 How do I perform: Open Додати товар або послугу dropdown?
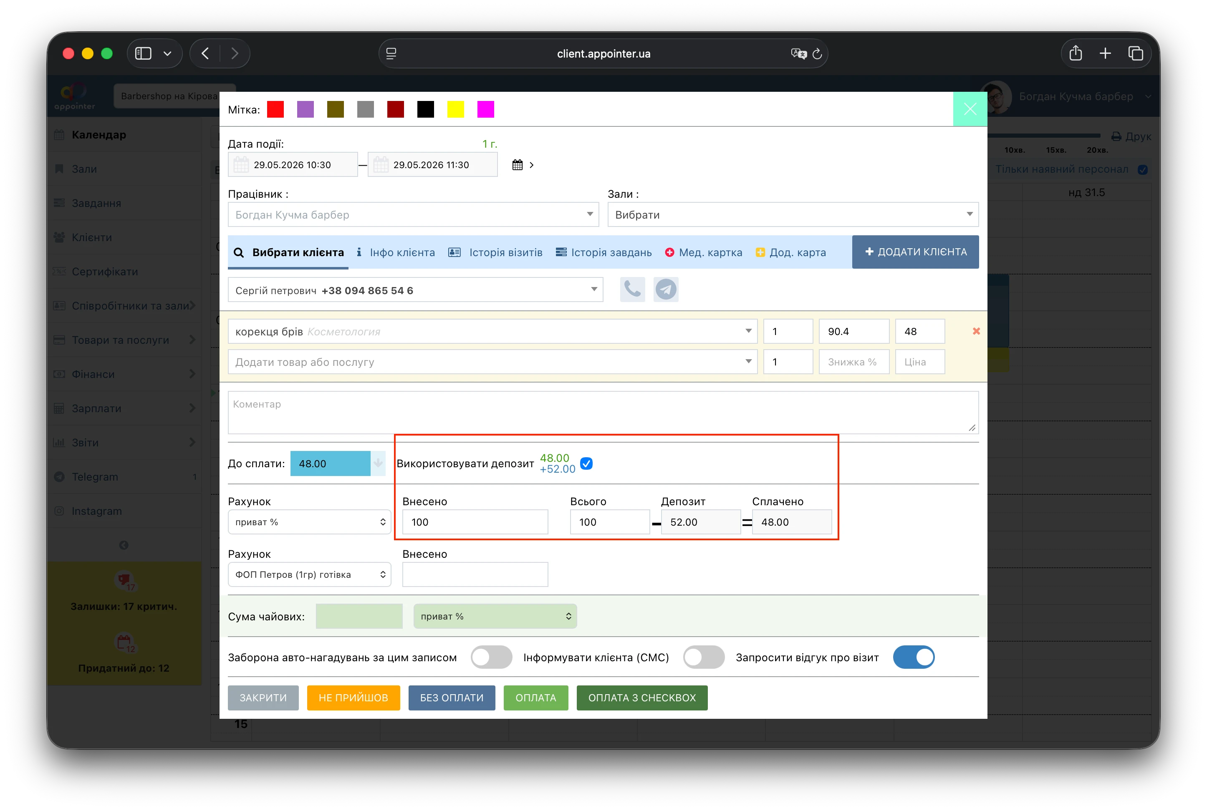[x=492, y=362]
